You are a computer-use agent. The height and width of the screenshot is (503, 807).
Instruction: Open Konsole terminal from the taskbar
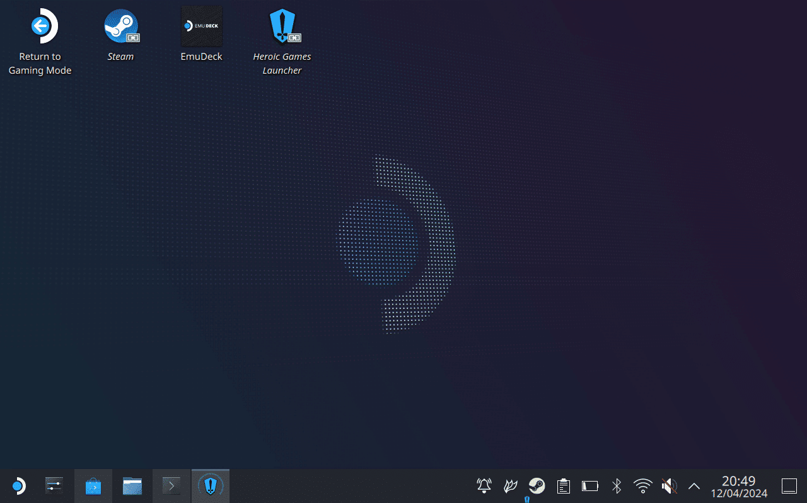(171, 486)
